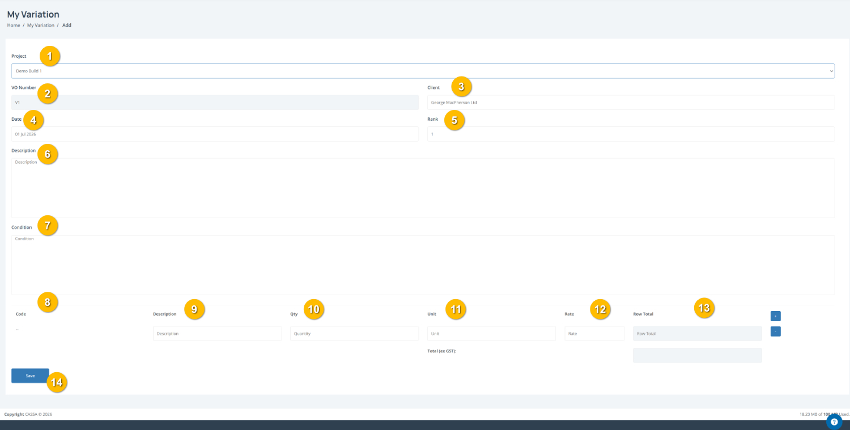The image size is (850, 430).
Task: Click the empty Total (ex GST) value box
Action: [x=698, y=355]
